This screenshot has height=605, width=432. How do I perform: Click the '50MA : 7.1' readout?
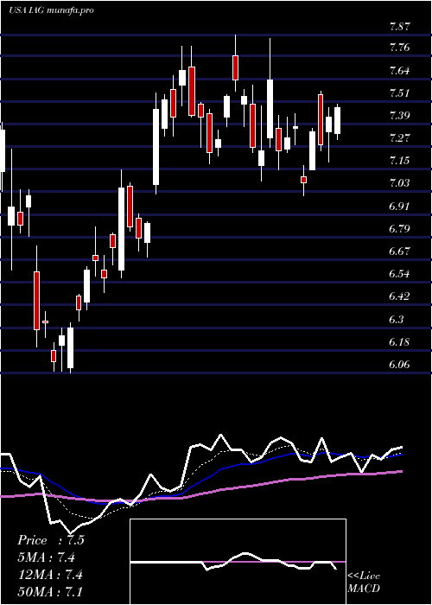[x=50, y=591]
